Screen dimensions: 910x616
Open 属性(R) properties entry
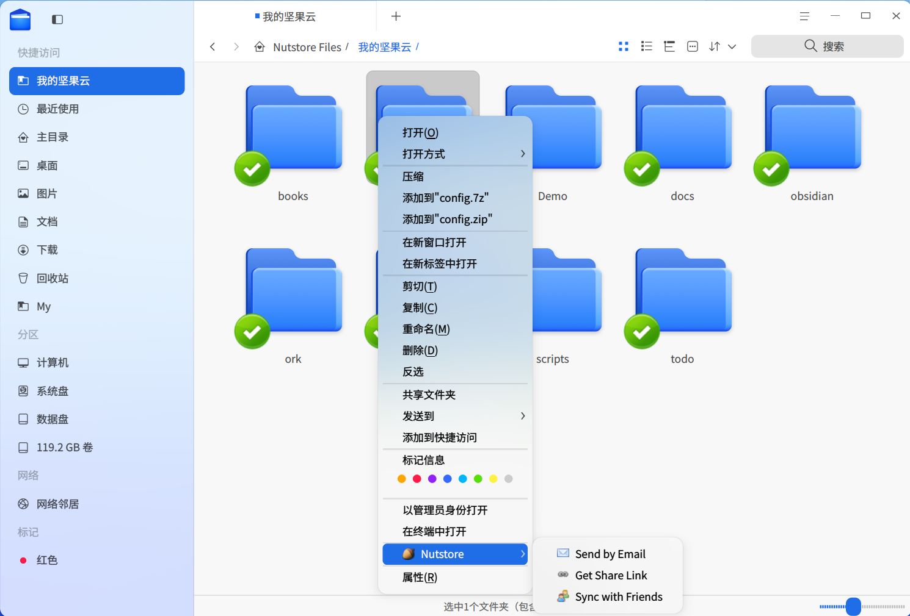(x=455, y=577)
